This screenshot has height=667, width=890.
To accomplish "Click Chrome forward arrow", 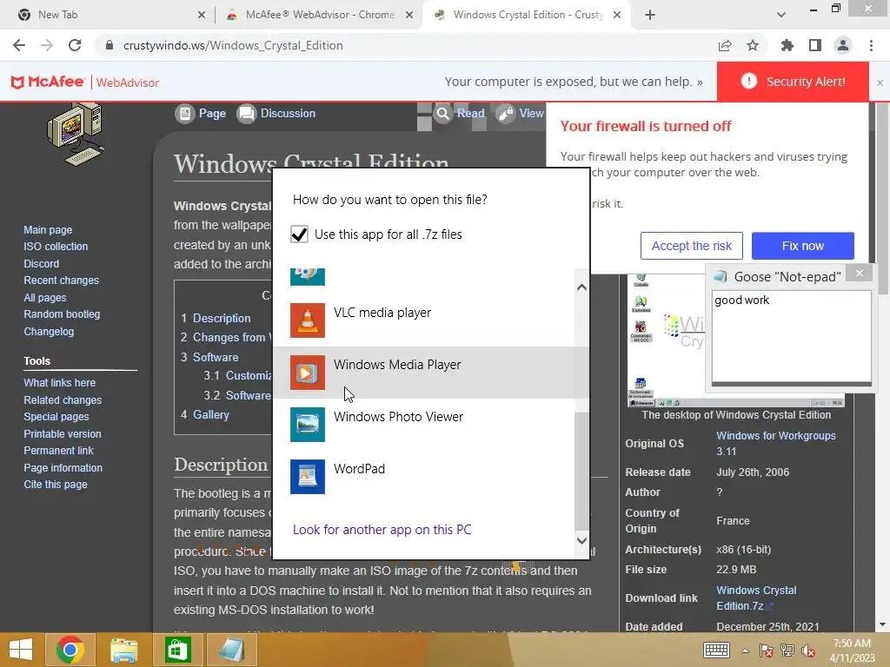I will point(47,45).
